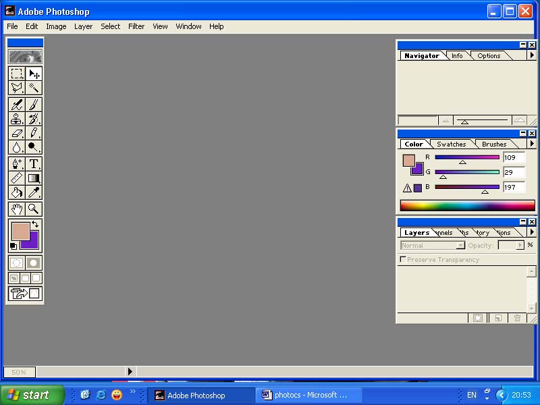The image size is (540, 405).
Task: Select the Hand tool
Action: click(x=16, y=209)
